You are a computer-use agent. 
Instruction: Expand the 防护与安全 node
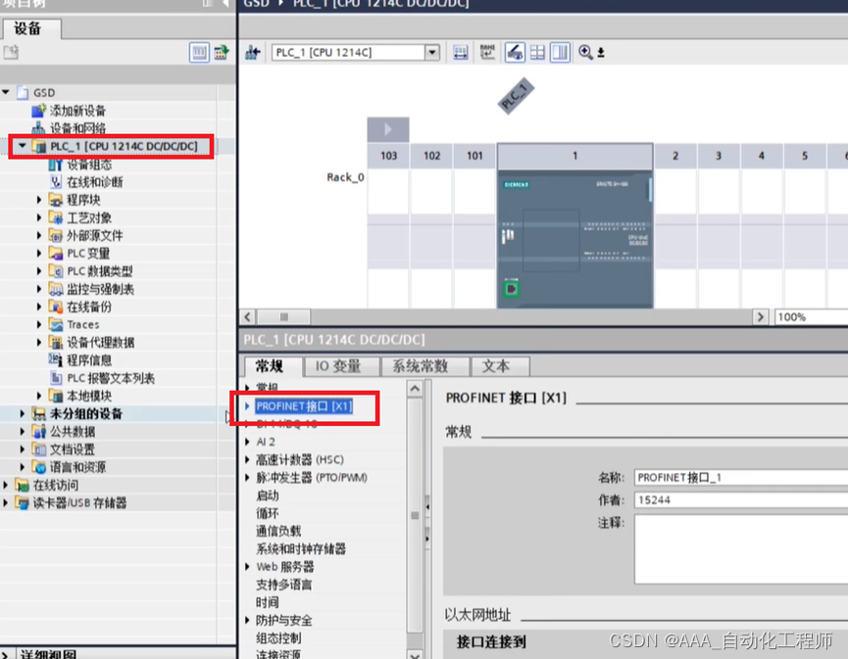tap(247, 620)
